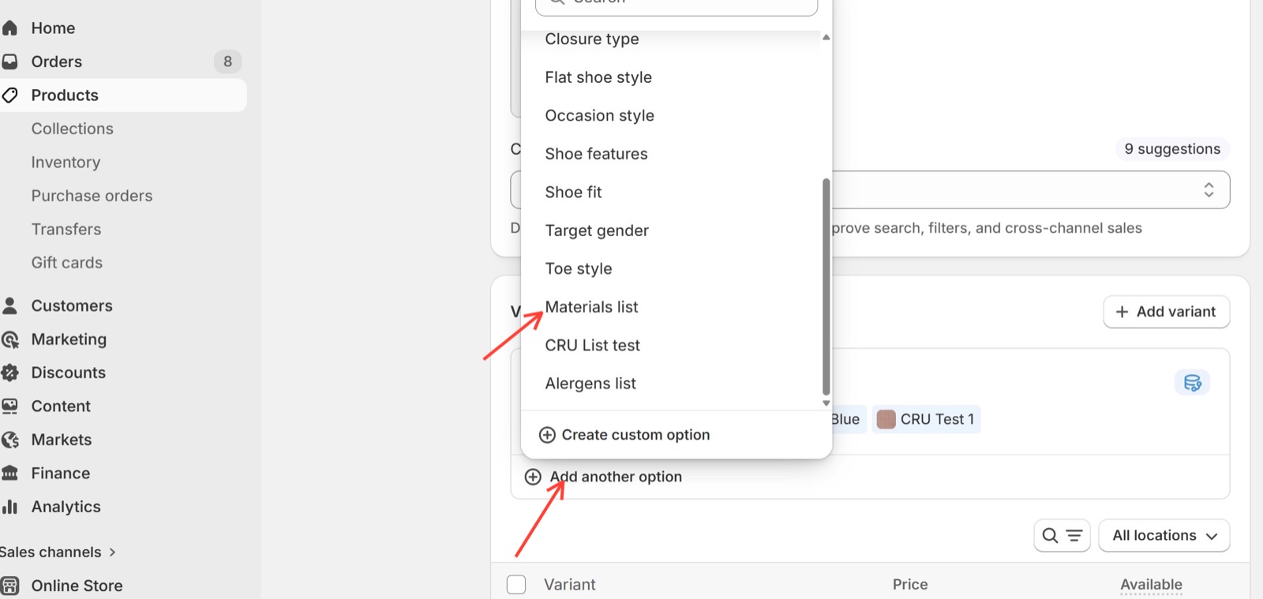Open search and filter variants button
Image resolution: width=1263 pixels, height=599 pixels.
coord(1062,535)
